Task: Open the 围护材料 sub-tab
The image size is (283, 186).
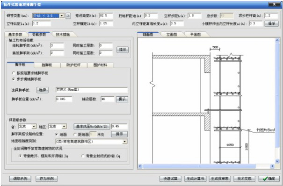Action: (x=101, y=65)
